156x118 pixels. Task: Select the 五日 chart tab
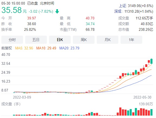36,40
